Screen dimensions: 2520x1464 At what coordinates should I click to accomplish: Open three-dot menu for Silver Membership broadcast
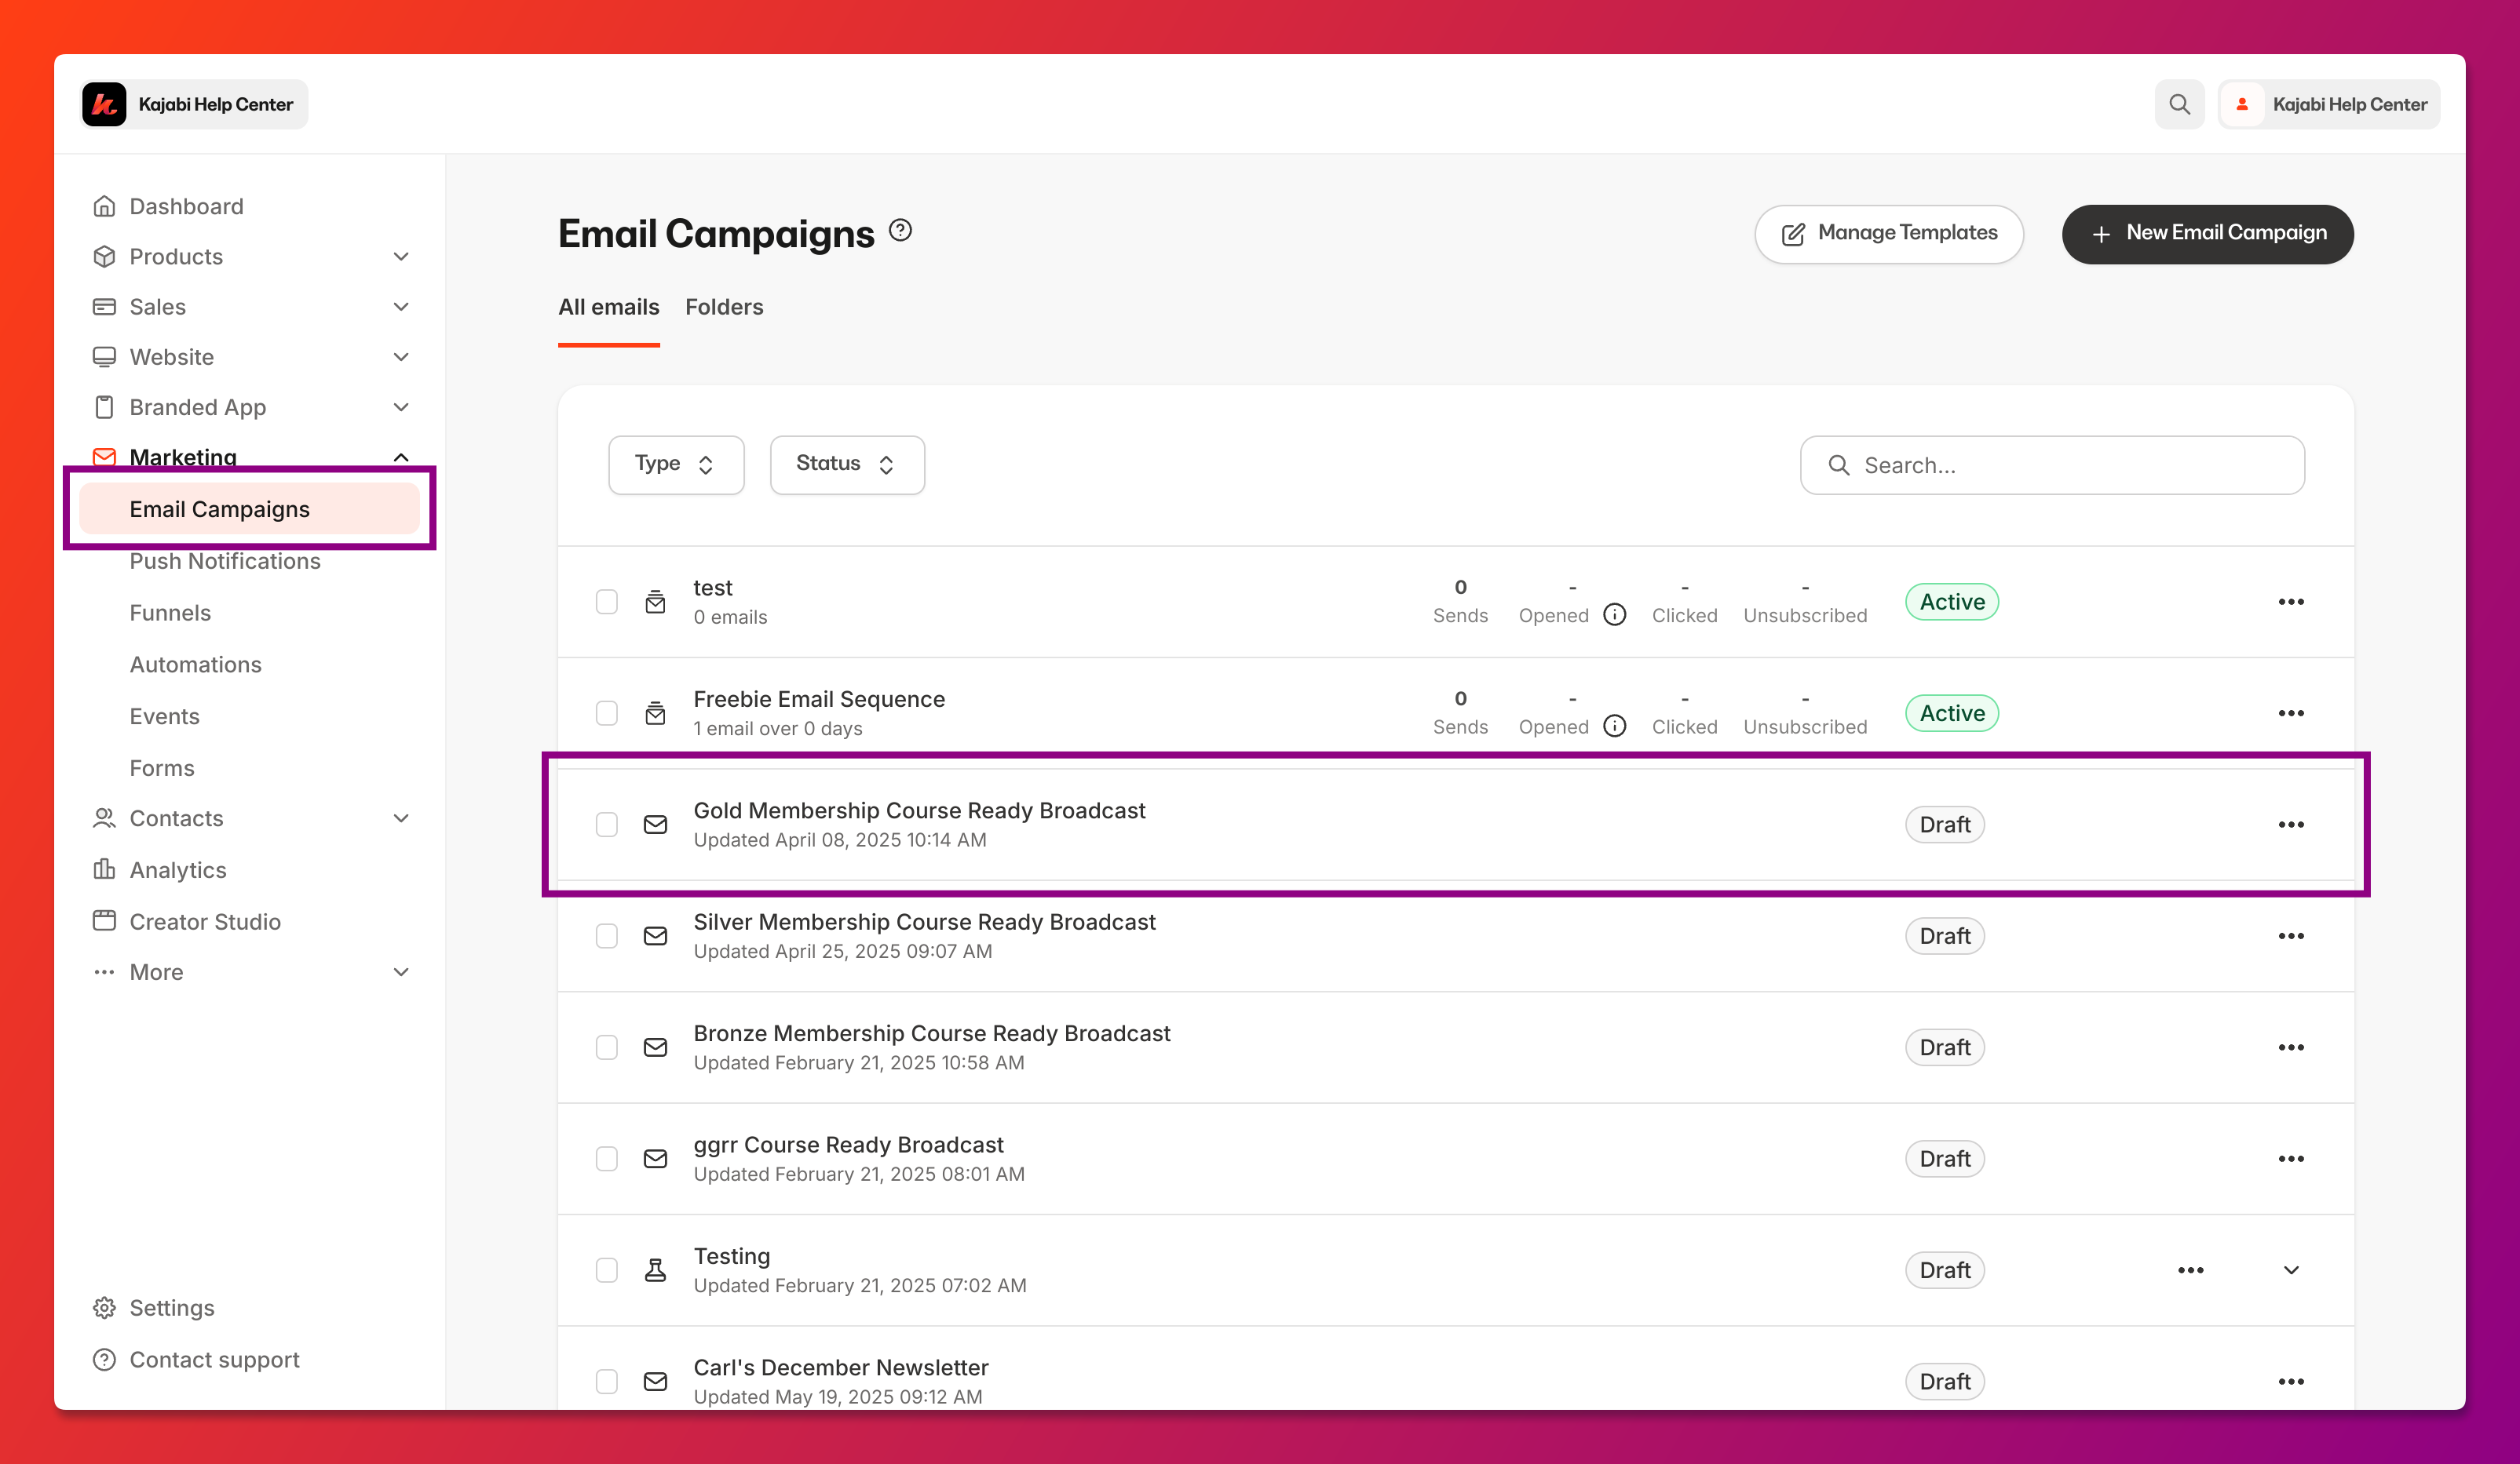tap(2290, 935)
